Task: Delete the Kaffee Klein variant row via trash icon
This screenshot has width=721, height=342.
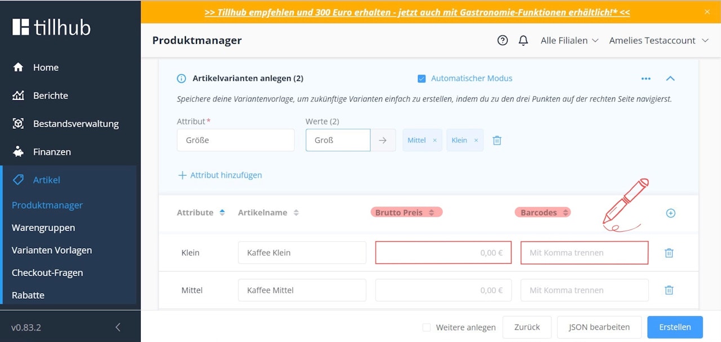Action: point(669,253)
